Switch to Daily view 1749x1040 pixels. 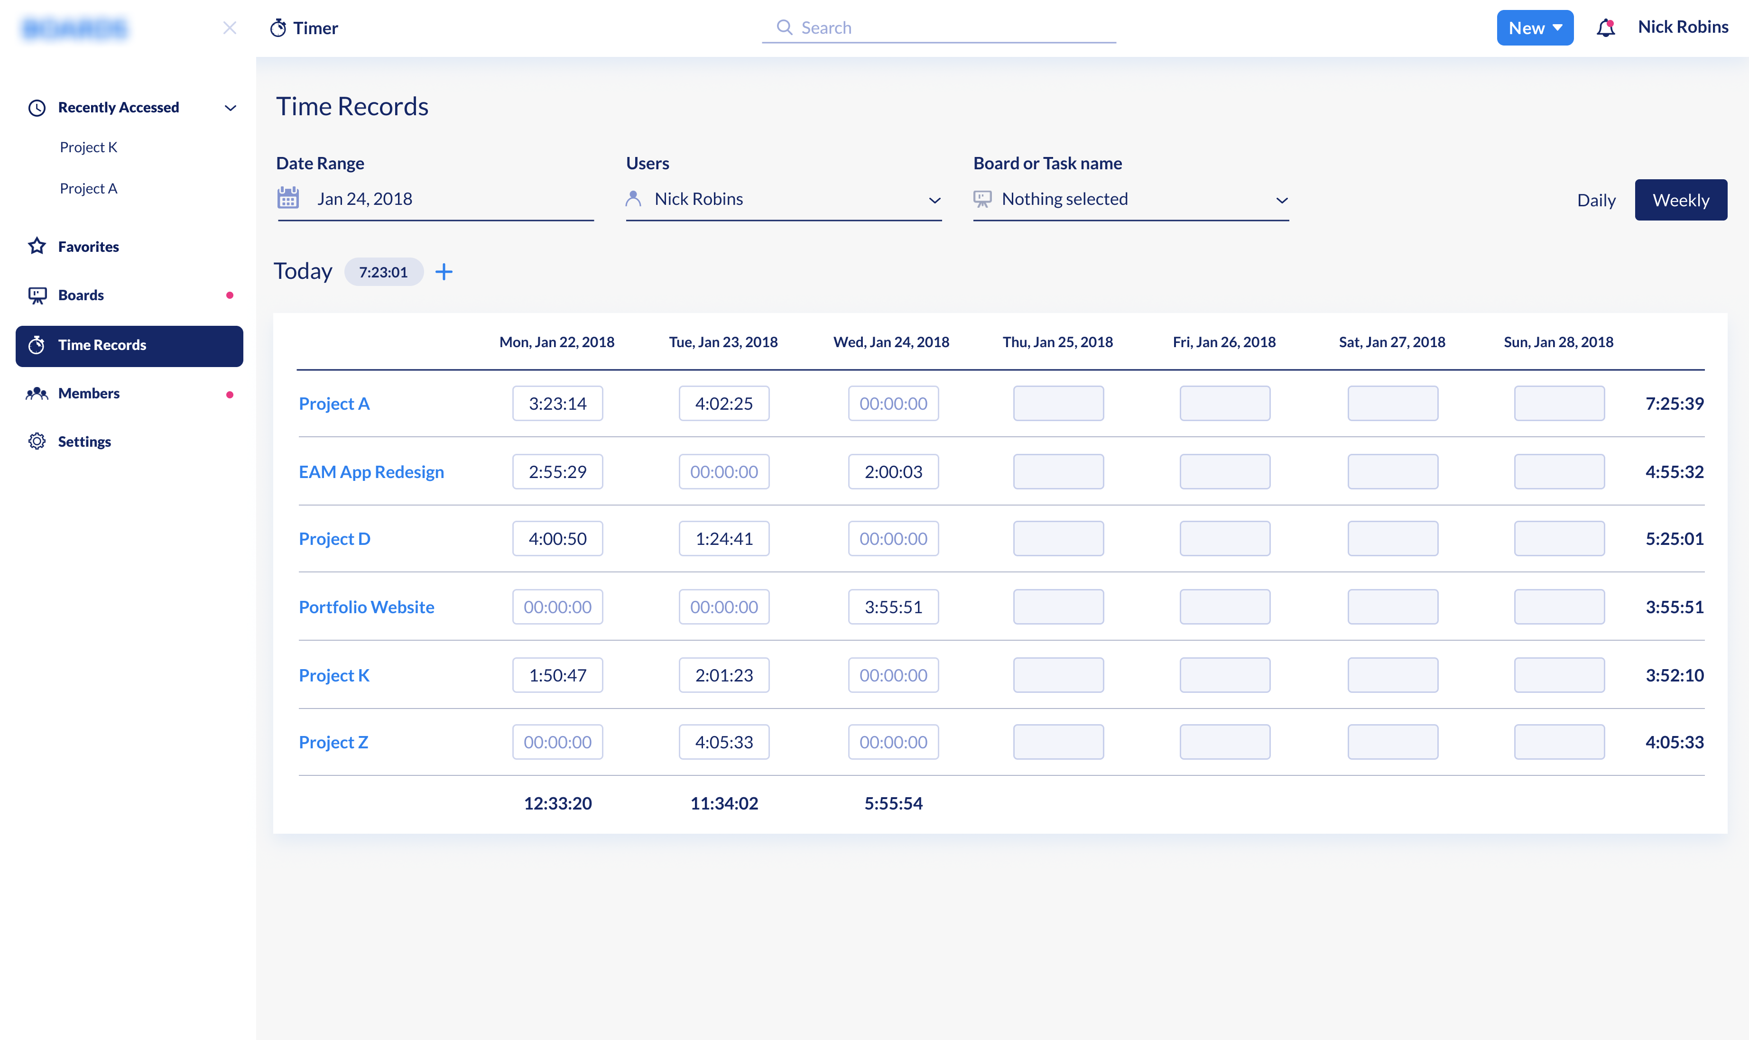click(1595, 200)
